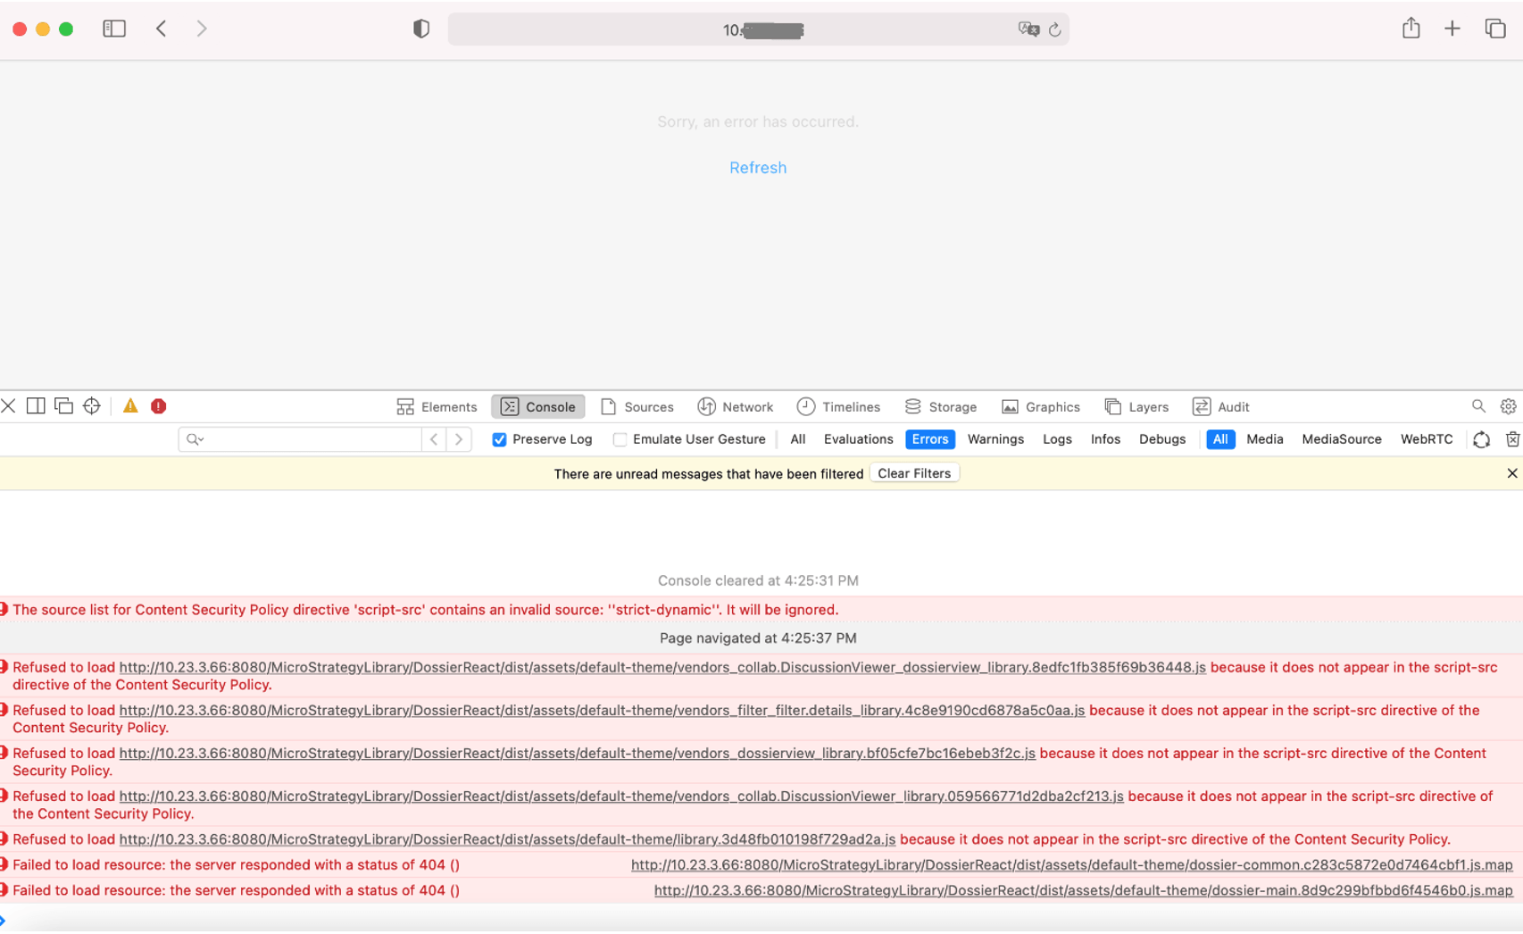1523x934 pixels.
Task: Uncheck the Preserve Log checkbox
Action: tap(500, 439)
